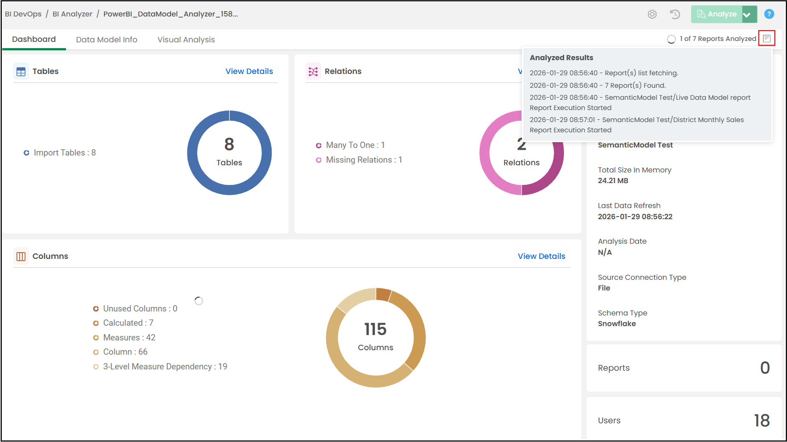787x442 pixels.
Task: Toggle the Analyzed Results log icon
Action: [767, 38]
